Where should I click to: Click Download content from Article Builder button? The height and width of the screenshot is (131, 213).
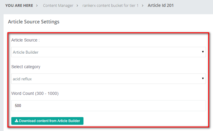[47, 121]
